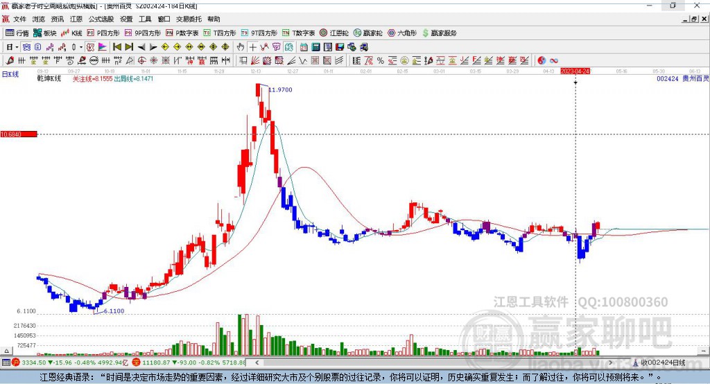Open the 浏览 menu
Viewport: 710px width, 384px height.
click(x=39, y=19)
